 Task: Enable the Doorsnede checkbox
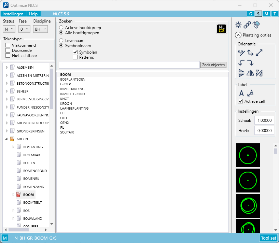tap(8, 51)
